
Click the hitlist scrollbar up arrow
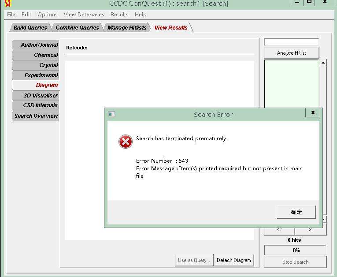323,63
